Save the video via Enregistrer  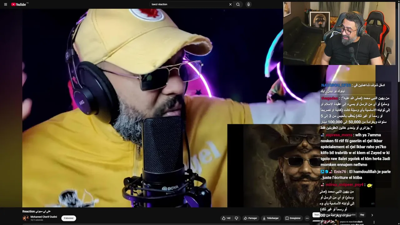pyautogui.click(x=293, y=218)
